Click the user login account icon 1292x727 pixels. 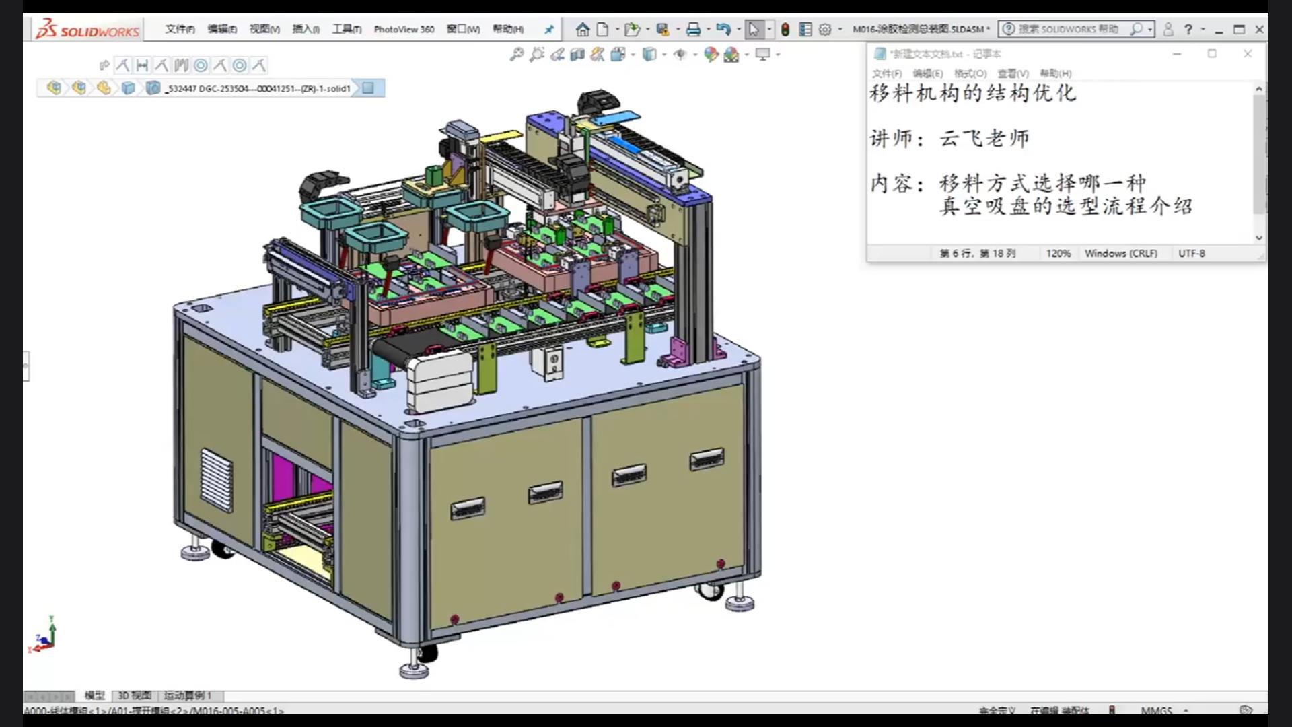tap(1168, 29)
